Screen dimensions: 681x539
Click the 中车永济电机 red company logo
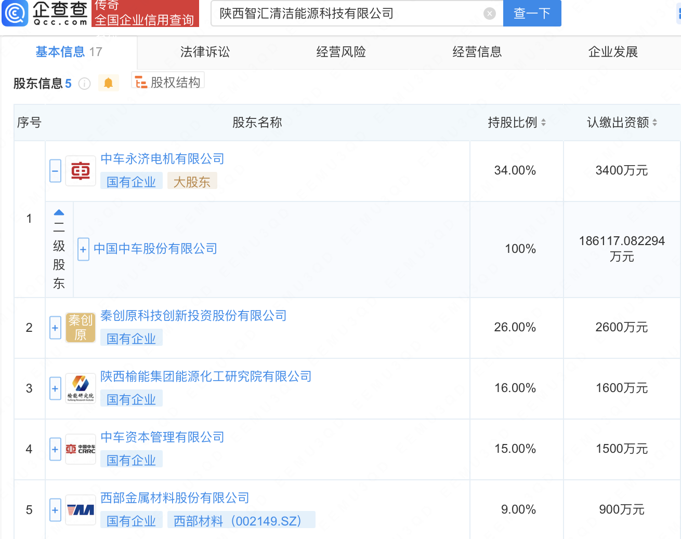(x=81, y=171)
